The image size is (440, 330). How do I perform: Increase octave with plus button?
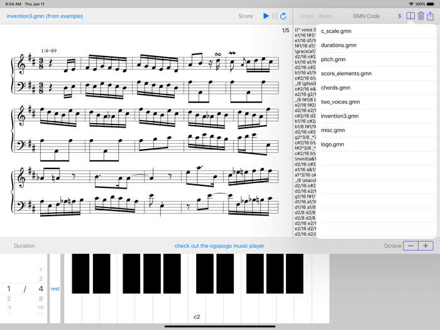426,246
